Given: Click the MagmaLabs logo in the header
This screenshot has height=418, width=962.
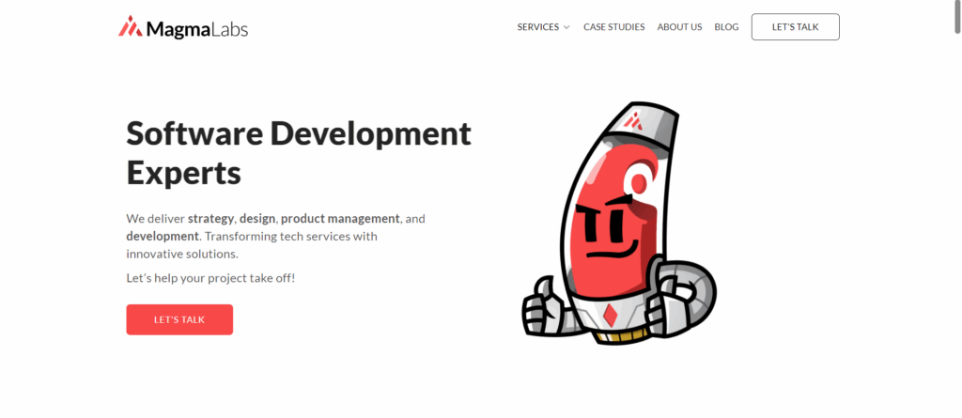Looking at the screenshot, I should point(183,27).
